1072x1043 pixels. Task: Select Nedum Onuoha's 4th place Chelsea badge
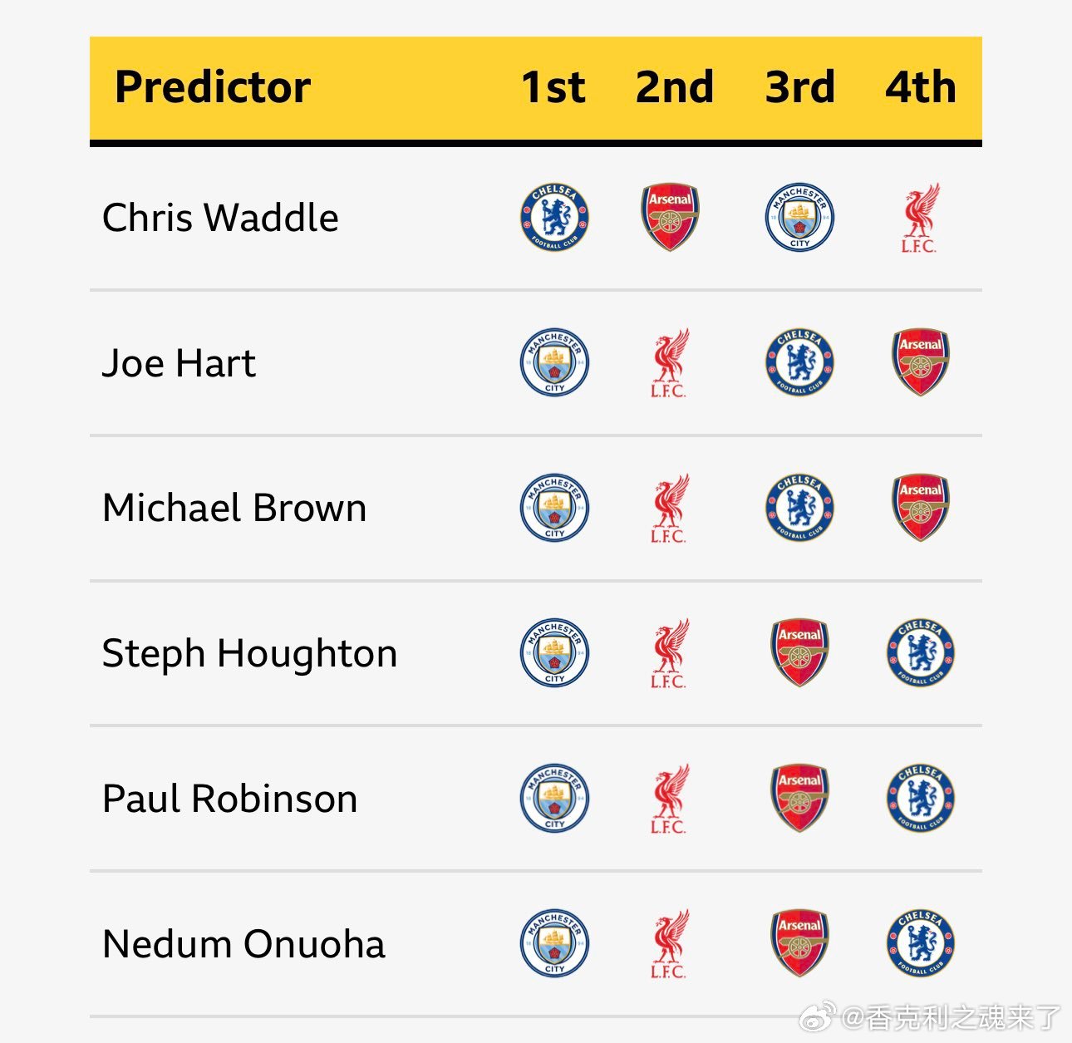click(921, 943)
